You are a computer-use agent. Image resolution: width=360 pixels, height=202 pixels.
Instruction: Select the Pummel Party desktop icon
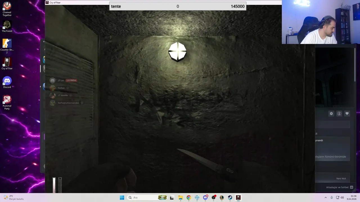[x=7, y=102]
